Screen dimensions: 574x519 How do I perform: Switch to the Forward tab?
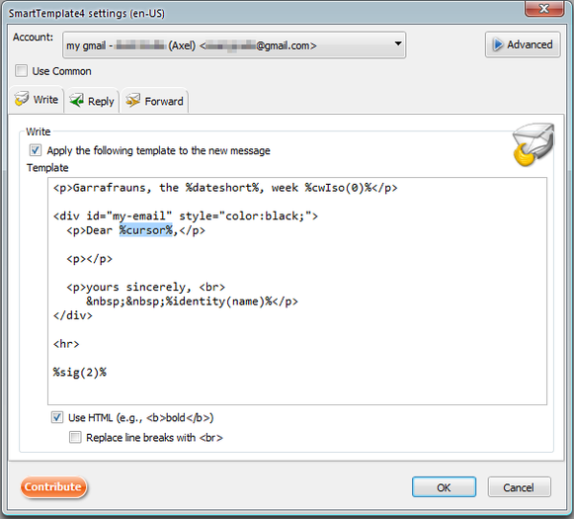point(154,101)
